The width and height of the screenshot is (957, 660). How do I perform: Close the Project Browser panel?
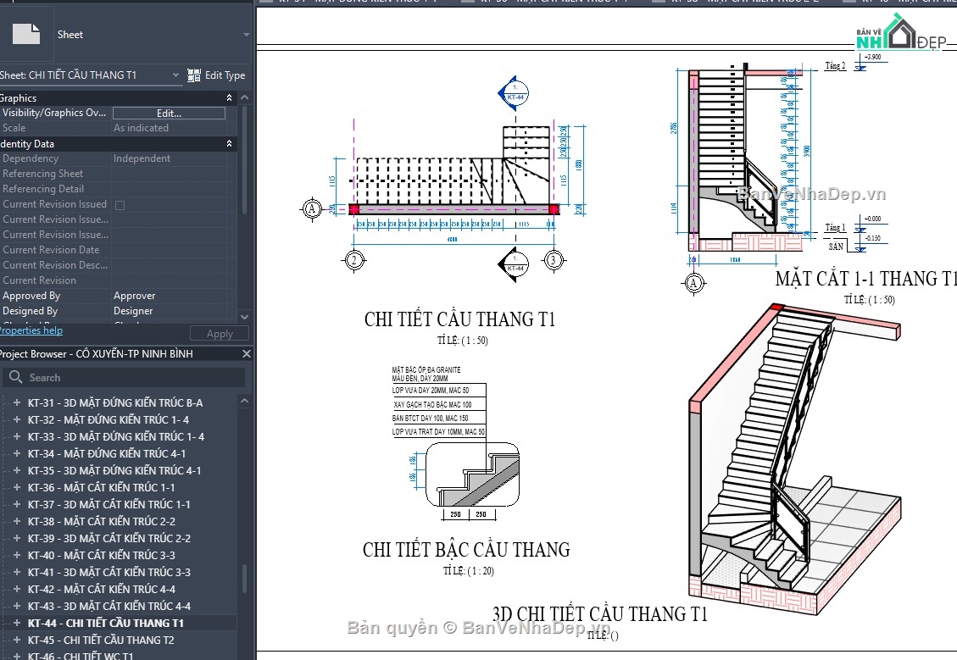click(x=247, y=354)
